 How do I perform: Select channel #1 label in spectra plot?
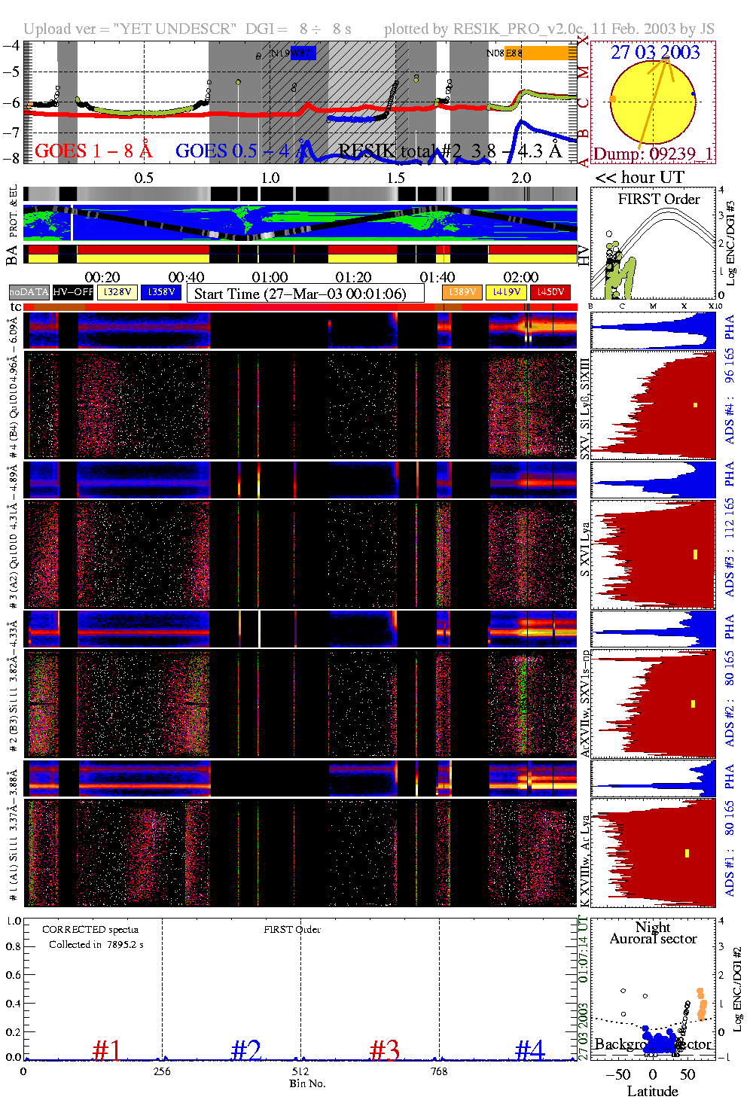(x=106, y=1050)
